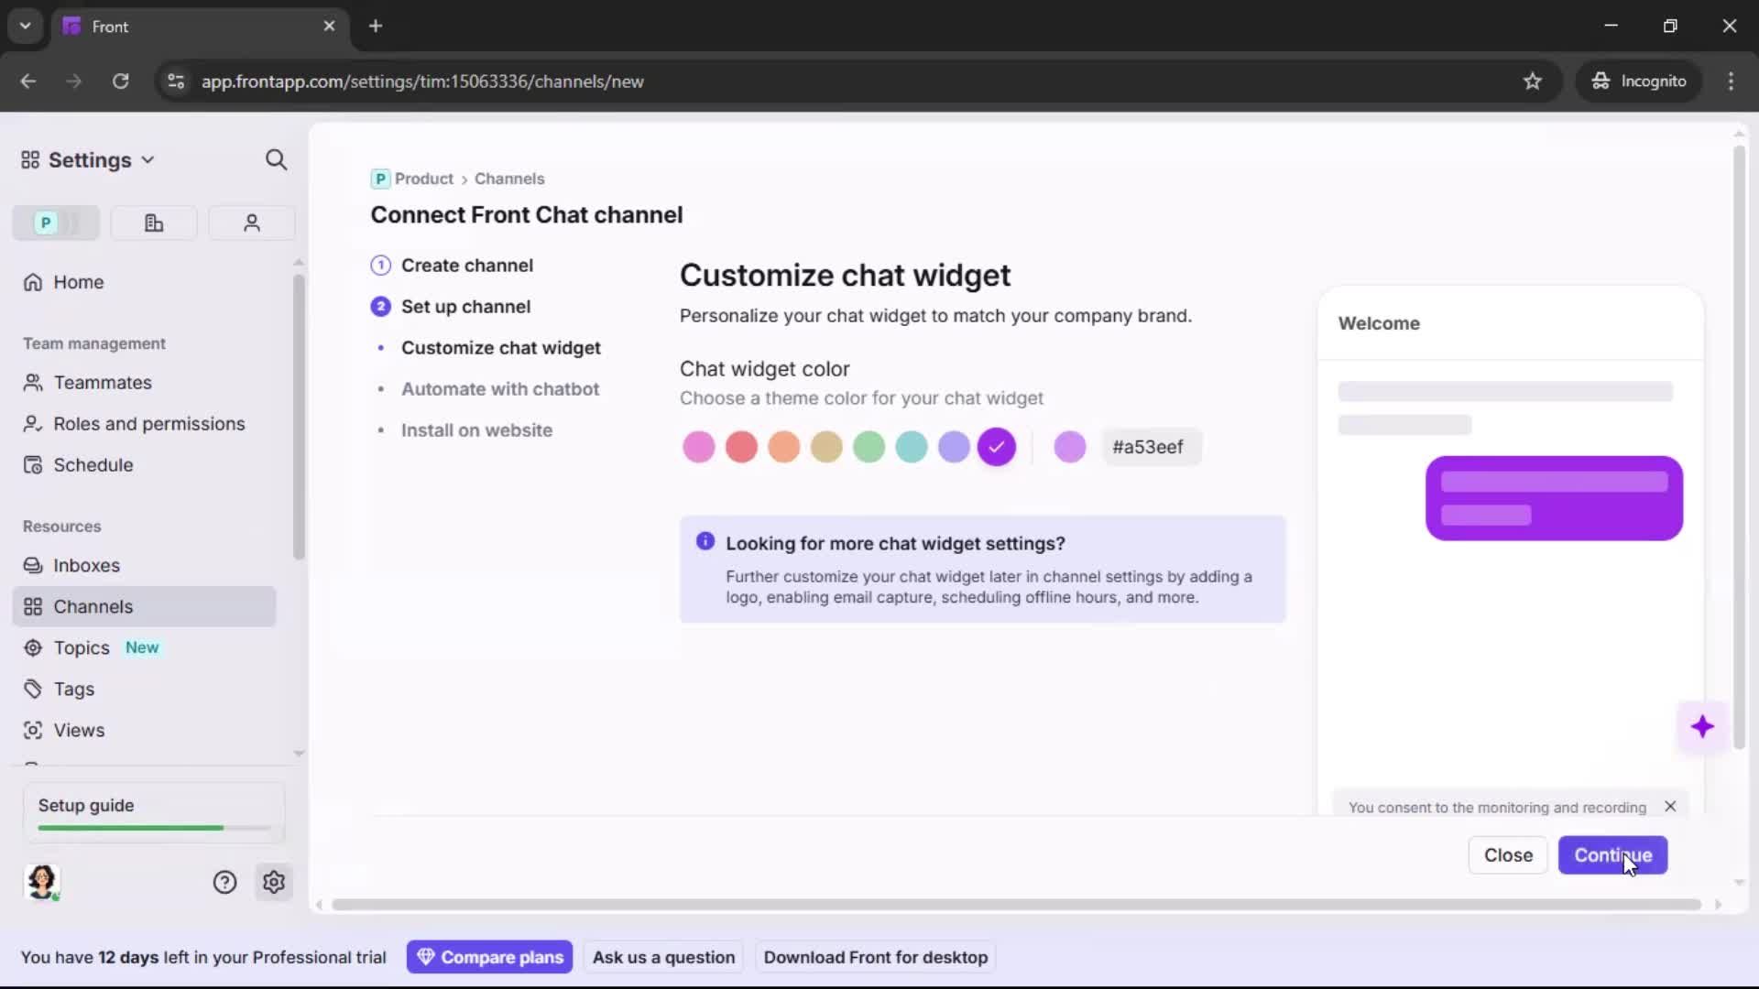Click the search magnifier icon in sidebar
The width and height of the screenshot is (1759, 989).
coord(276,160)
